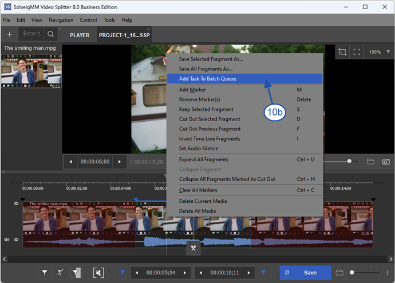Click The smiling man.mpg media thumbnail
Viewport: 395px width, 283px height.
click(x=31, y=71)
